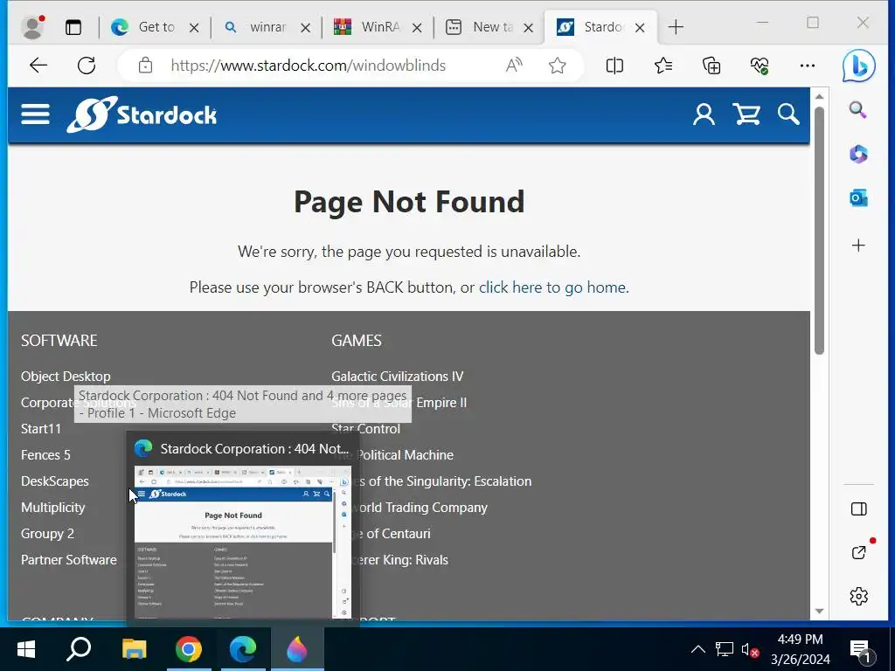Show hidden system tray icons
The image size is (895, 671).
pyautogui.click(x=697, y=649)
